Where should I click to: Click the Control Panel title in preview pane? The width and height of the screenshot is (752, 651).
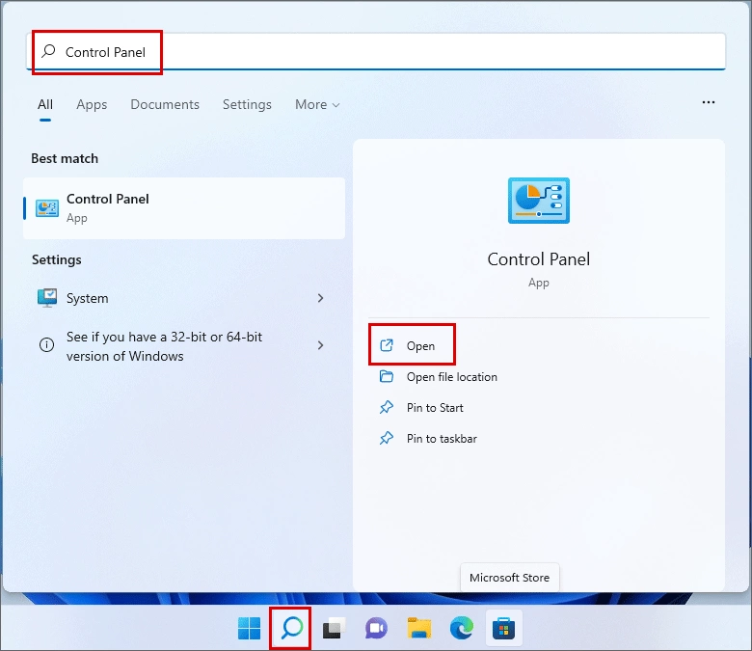539,259
